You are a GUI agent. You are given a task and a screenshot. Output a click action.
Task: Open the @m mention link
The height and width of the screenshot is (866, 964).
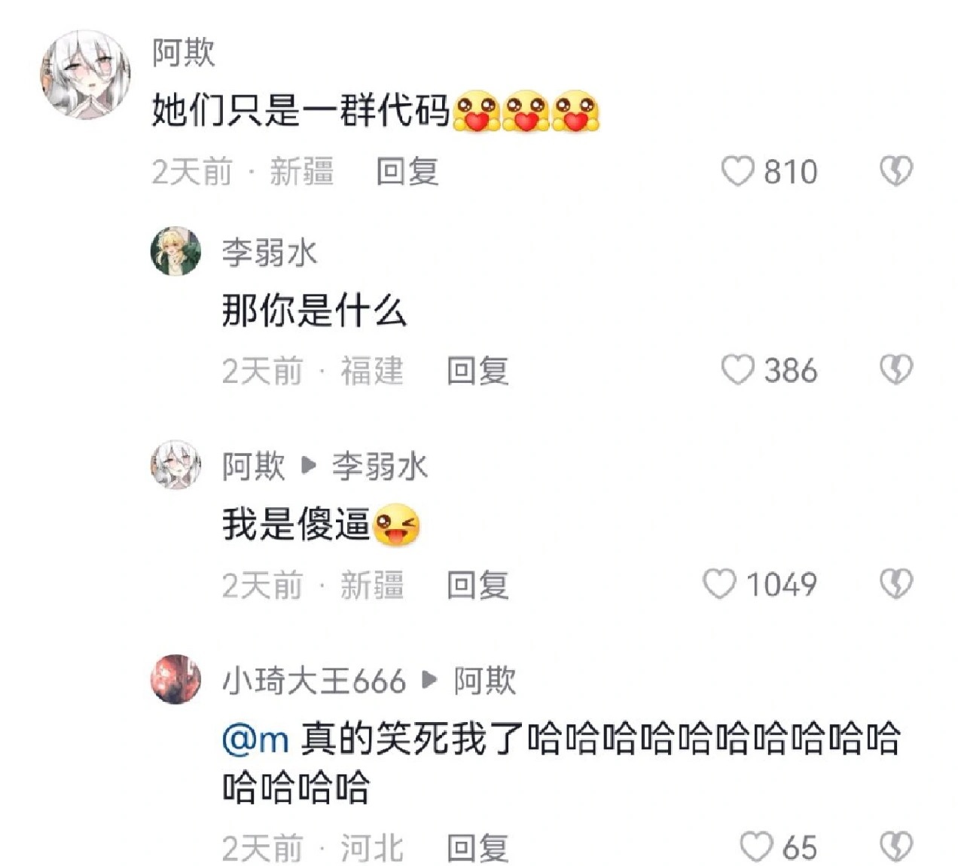[x=255, y=739]
